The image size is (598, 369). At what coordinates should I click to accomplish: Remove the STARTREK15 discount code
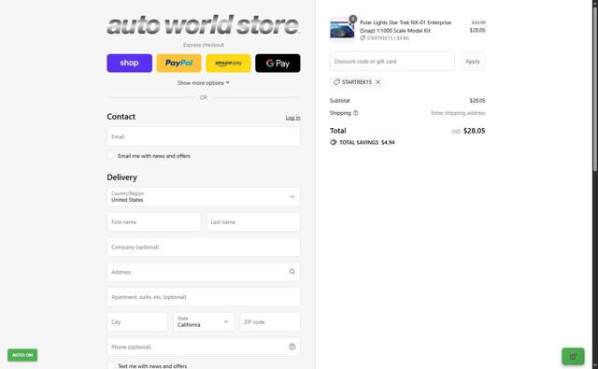(x=377, y=82)
